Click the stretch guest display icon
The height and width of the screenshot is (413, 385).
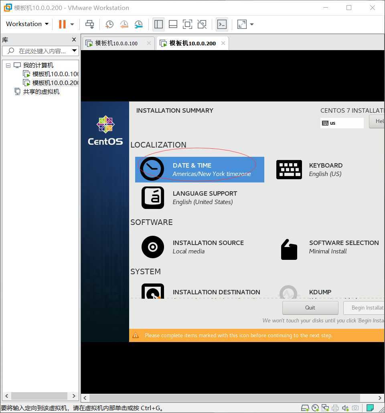(242, 24)
